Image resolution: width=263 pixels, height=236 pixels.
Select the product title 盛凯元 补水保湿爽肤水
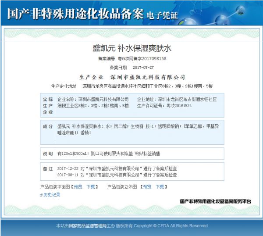(x=132, y=48)
